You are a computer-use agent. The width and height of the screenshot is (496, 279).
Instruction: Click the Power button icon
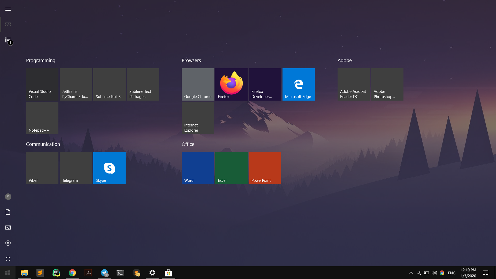coord(8,259)
